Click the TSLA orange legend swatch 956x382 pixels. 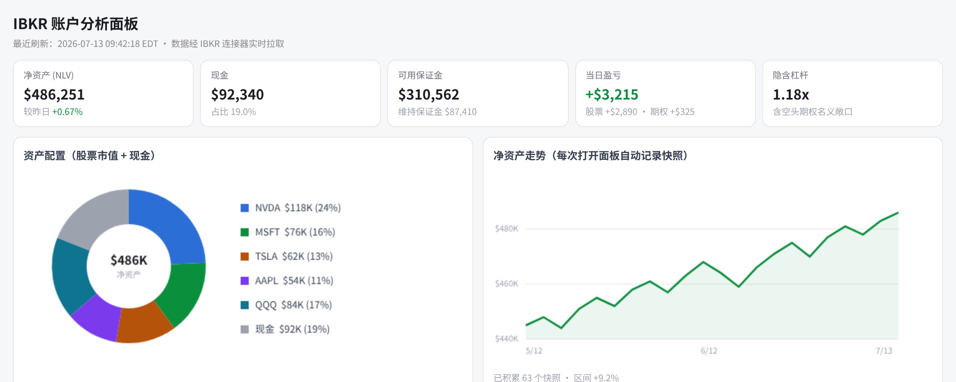pos(245,257)
